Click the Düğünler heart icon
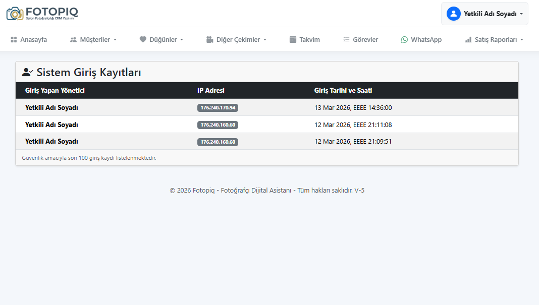This screenshot has width=539, height=305. (143, 39)
